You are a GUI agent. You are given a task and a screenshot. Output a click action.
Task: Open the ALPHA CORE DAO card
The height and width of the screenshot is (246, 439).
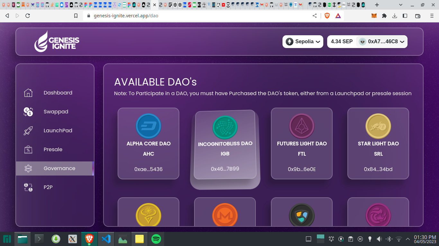coord(148,143)
